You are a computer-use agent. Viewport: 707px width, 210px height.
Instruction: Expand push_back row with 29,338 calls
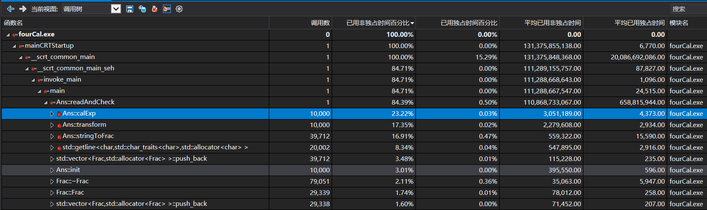52,204
